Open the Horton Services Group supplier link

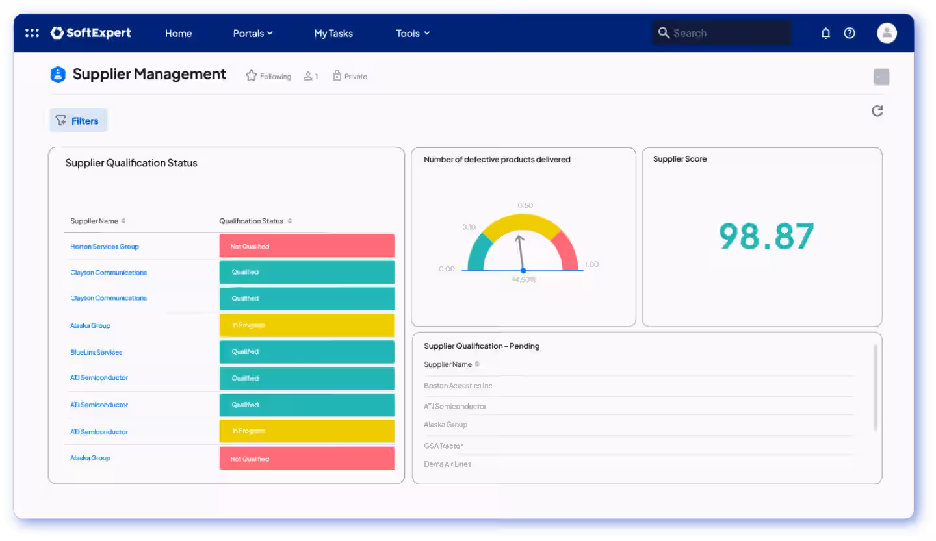click(104, 246)
